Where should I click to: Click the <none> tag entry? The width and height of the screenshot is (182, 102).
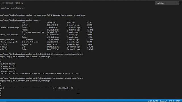click(x=25, y=30)
